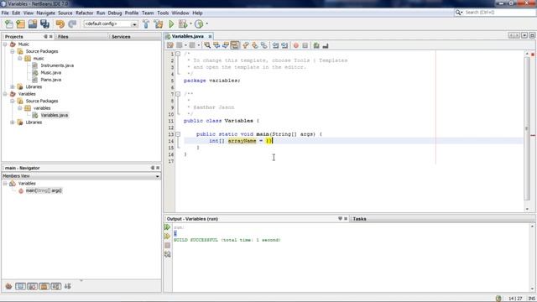Open the Tools menu
This screenshot has height=302, width=537.
[163, 13]
